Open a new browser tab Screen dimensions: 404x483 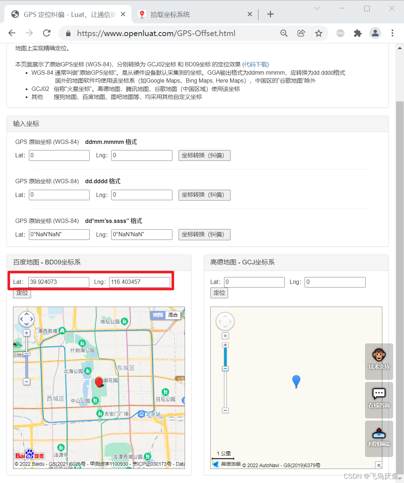270,14
